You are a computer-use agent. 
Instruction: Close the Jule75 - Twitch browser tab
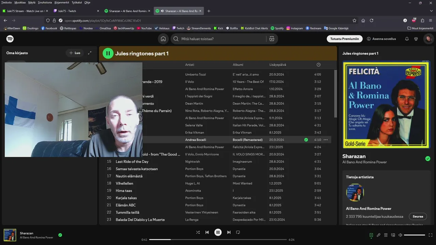click(98, 11)
